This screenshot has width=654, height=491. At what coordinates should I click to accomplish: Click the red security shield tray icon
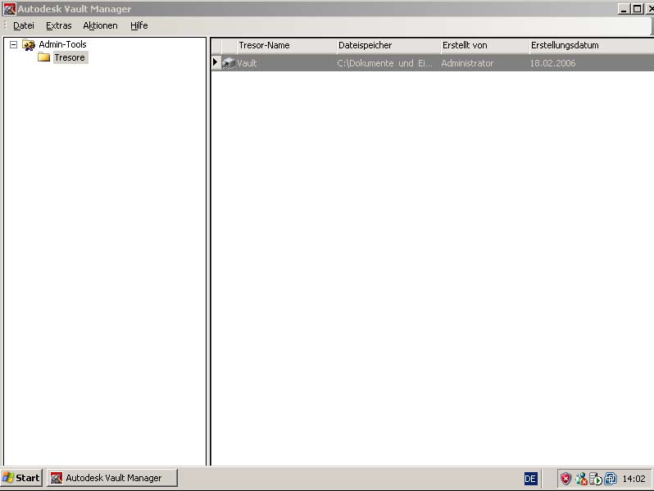(x=565, y=479)
